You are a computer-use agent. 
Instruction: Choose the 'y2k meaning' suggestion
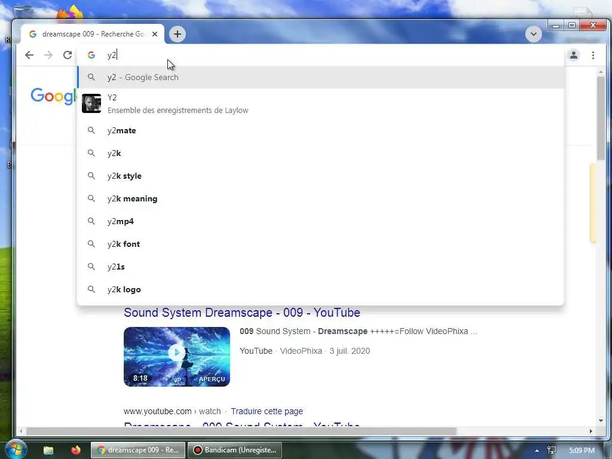(x=321, y=198)
